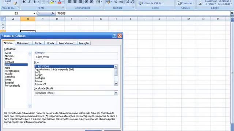The height and width of the screenshot is (131, 234).
Task: Expand the formula bar
Action: pos(232,13)
